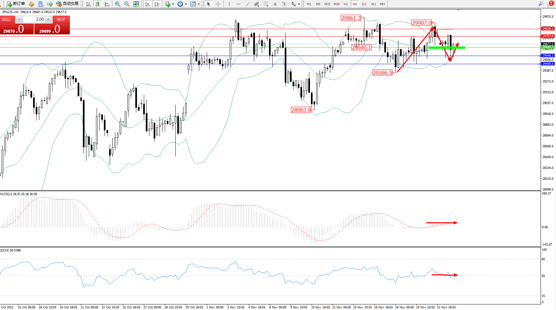Click the green horizontal bar on chart
556x310 pixels.
(x=446, y=48)
